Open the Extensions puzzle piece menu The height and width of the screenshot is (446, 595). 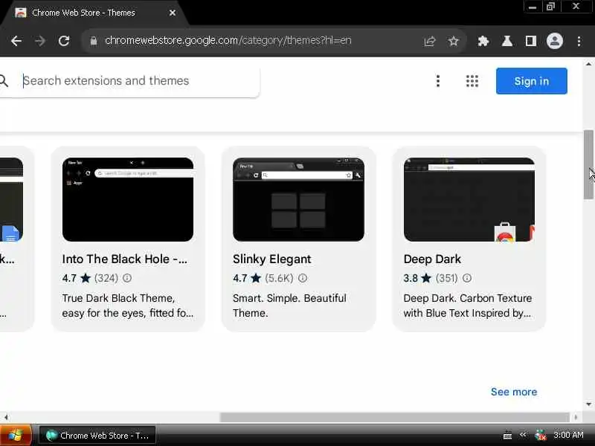pyautogui.click(x=483, y=41)
